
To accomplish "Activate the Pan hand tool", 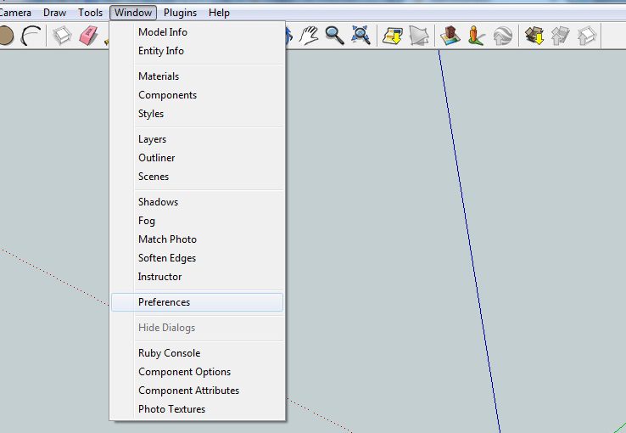I will click(310, 36).
